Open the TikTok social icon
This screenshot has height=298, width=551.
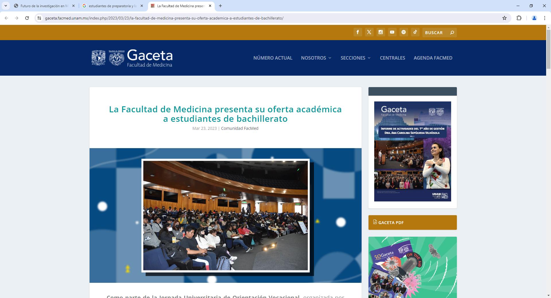415,32
